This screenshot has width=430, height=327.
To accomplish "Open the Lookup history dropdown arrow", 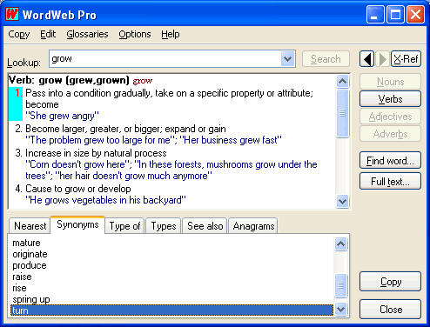I will (x=288, y=59).
